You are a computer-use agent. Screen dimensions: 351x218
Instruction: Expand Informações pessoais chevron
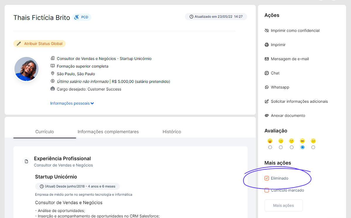click(92, 103)
